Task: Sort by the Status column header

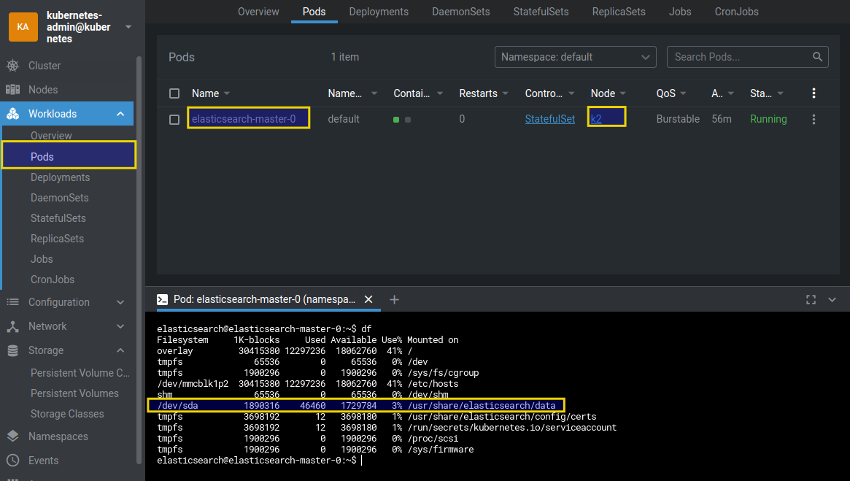Action: pos(760,93)
